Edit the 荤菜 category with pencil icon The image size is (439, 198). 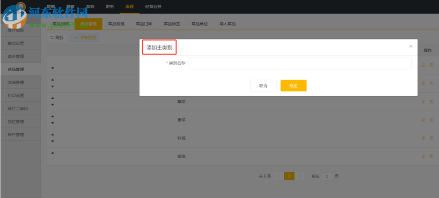[423, 101]
